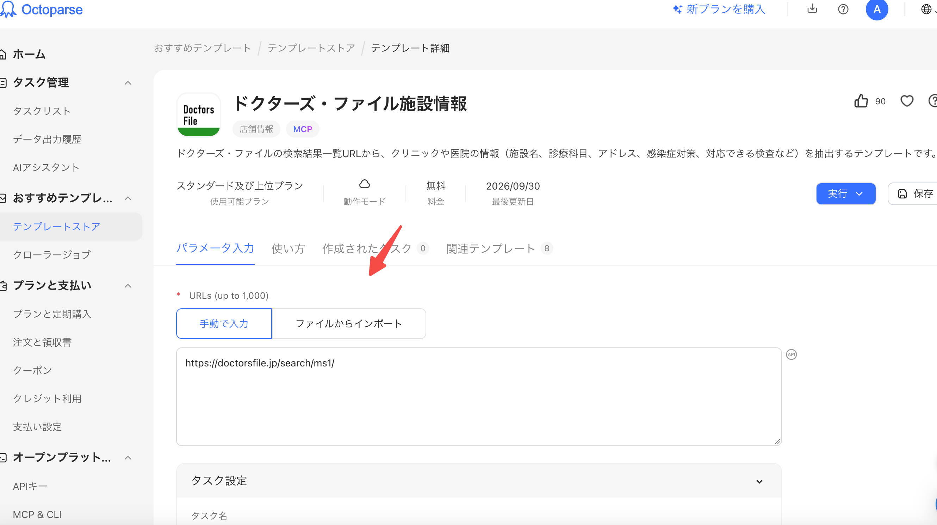Open AIアシスタント in the sidebar

46,167
